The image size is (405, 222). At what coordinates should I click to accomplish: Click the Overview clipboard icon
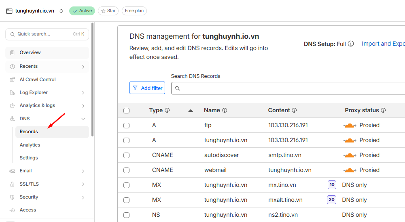[x=12, y=53]
